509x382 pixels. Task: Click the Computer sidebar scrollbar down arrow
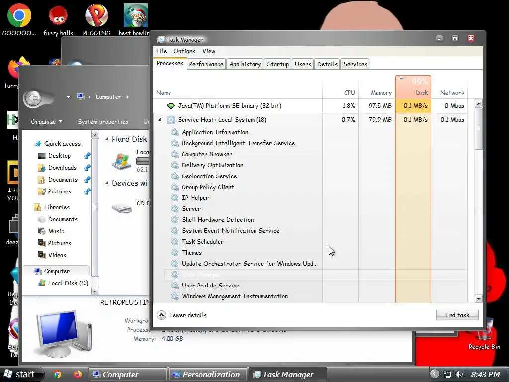95,291
